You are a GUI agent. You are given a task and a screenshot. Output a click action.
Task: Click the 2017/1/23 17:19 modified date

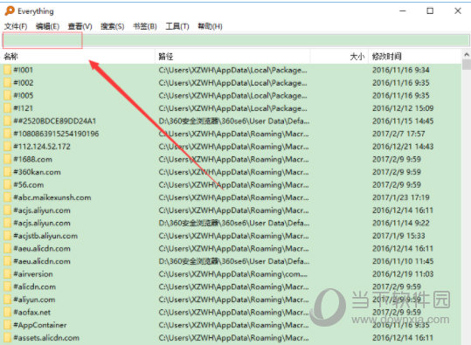point(401,197)
